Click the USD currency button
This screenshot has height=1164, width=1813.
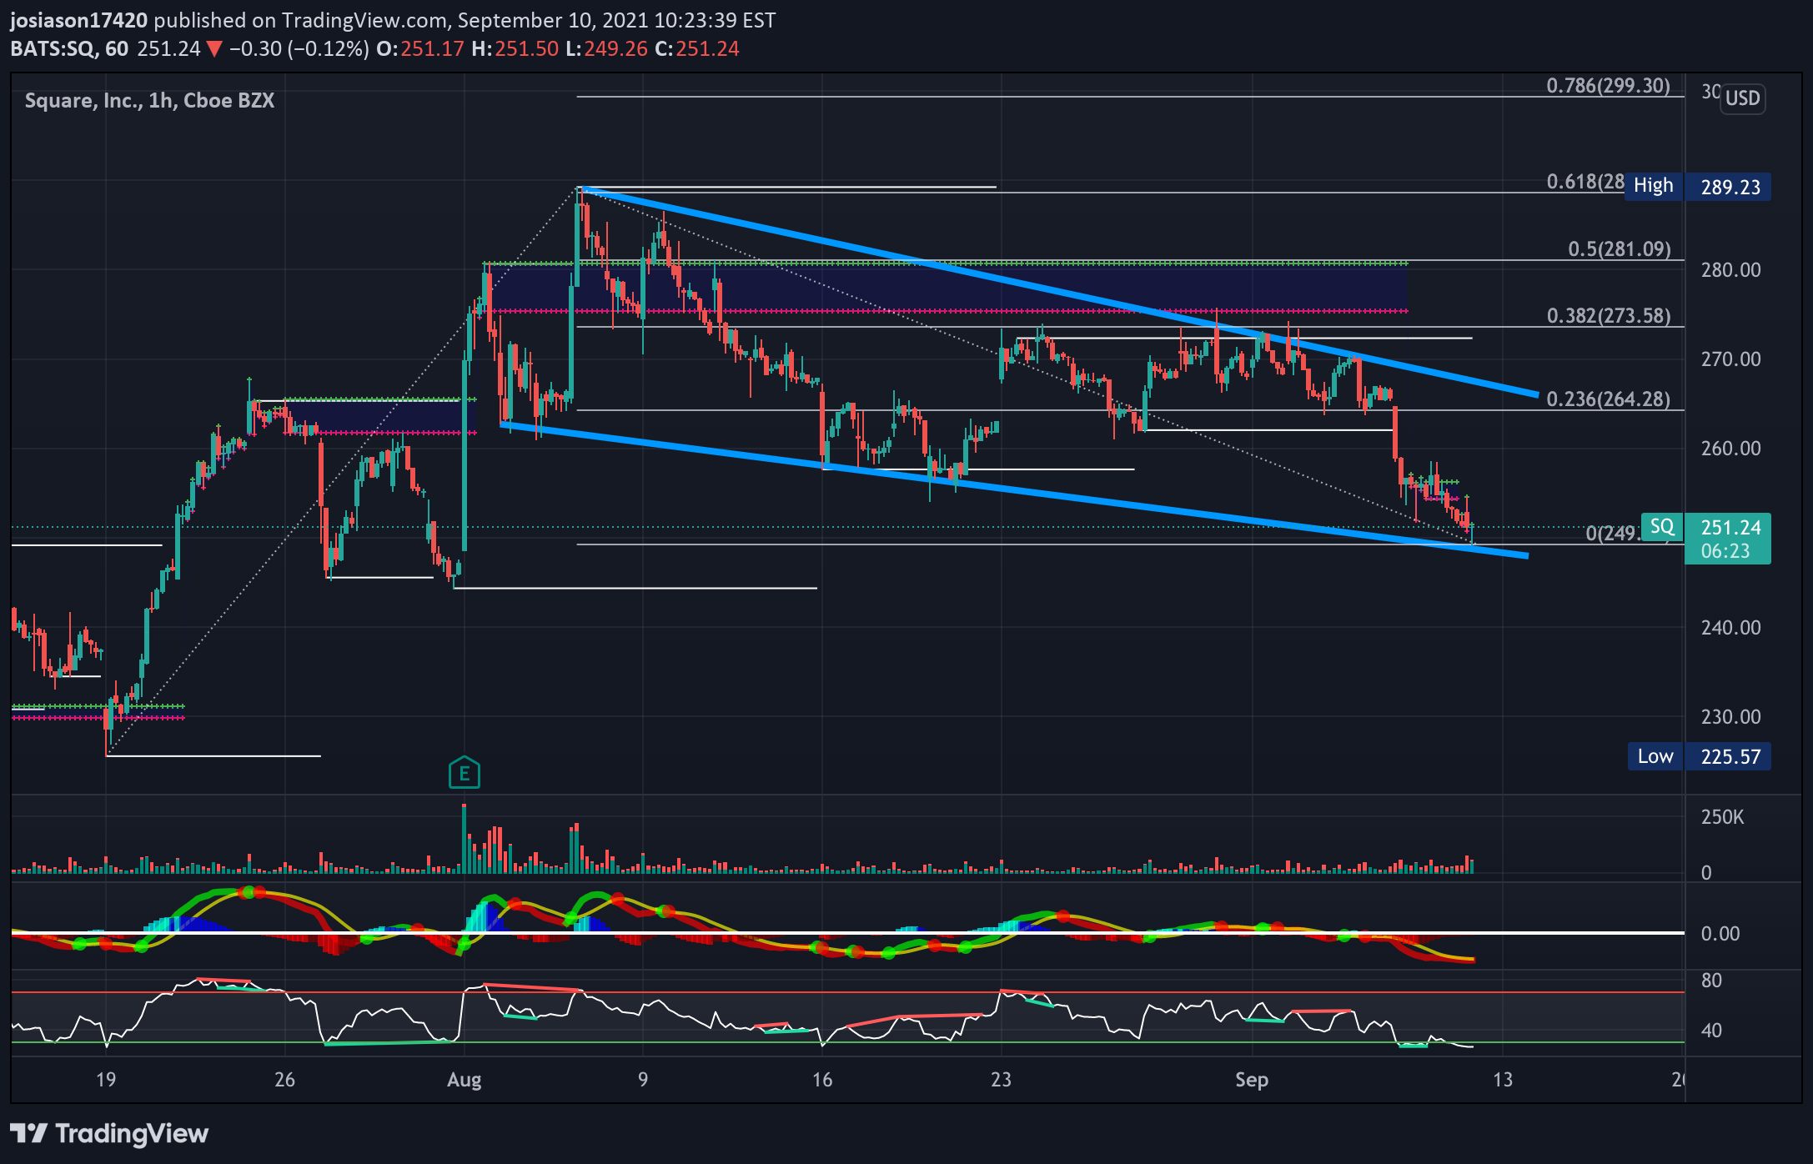[1743, 98]
